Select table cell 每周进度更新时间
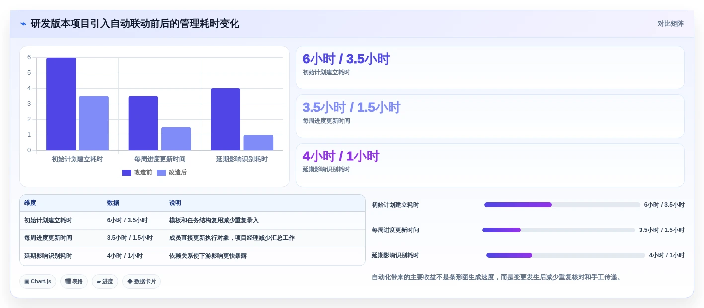Screen dimensions: 704x308 [48, 238]
